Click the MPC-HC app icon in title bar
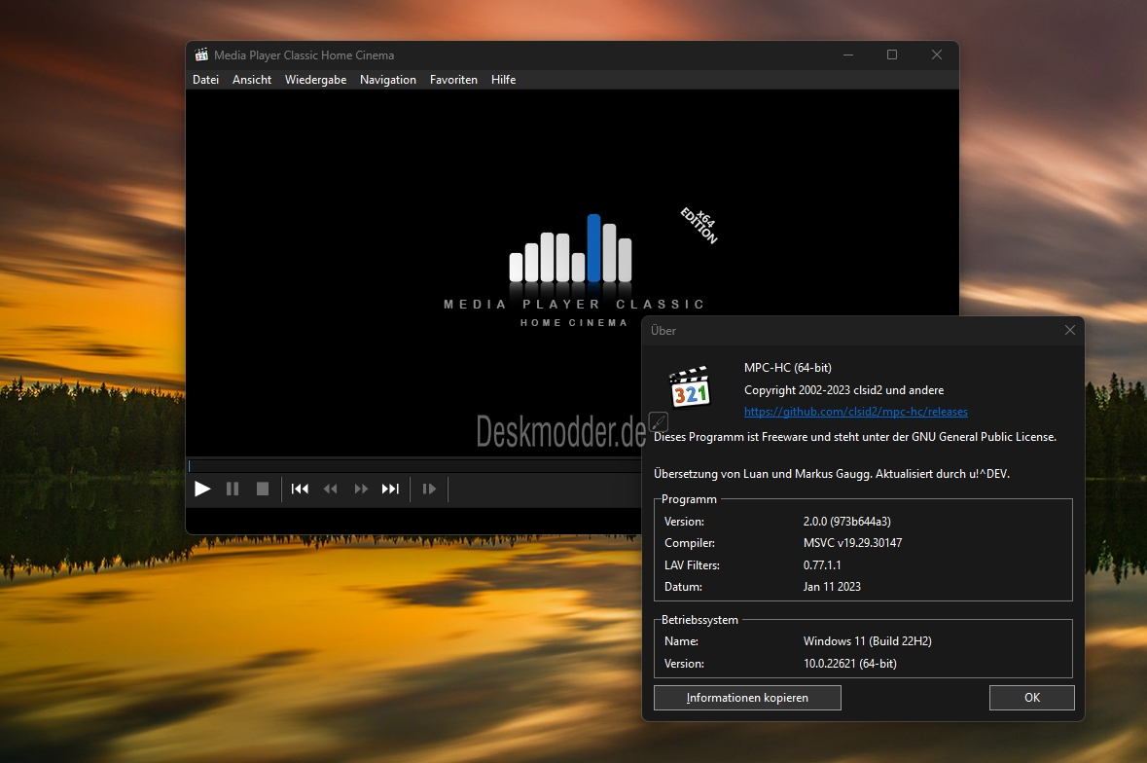This screenshot has width=1147, height=763. coord(201,54)
